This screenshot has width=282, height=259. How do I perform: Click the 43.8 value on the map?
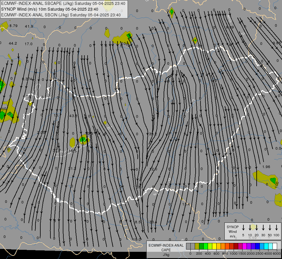[x=73, y=116]
